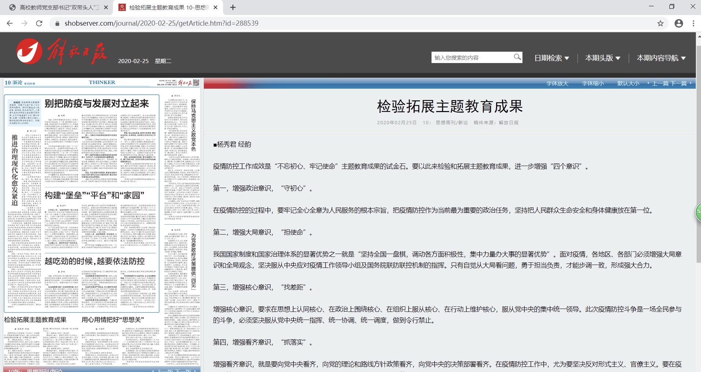Reload the page with refresh icon

point(39,23)
